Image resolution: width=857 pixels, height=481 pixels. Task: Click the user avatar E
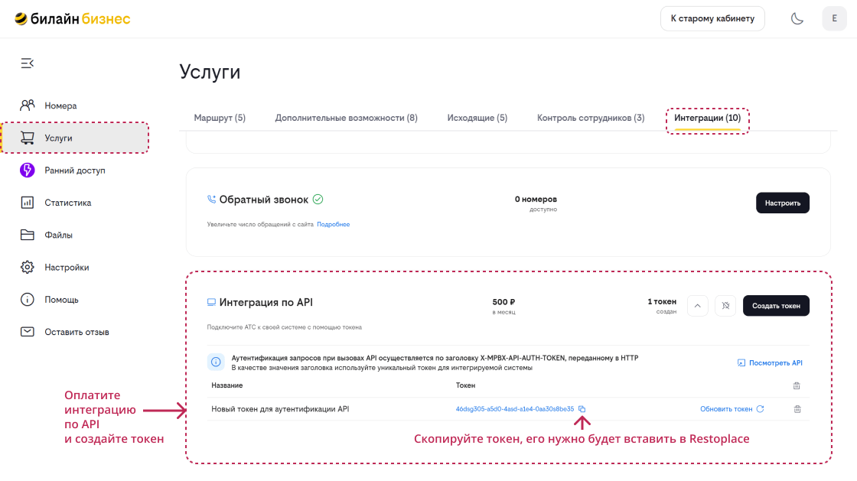click(834, 18)
